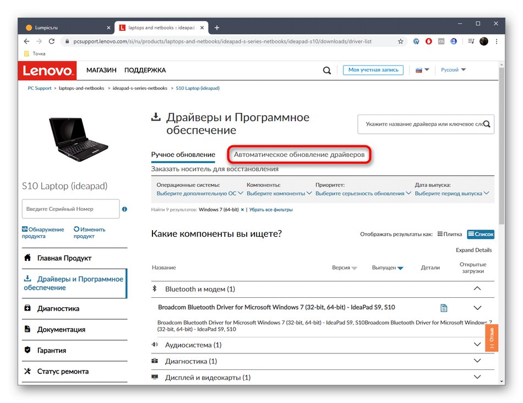Expand Диагностика (1) section
The image size is (523, 403).
click(x=477, y=361)
